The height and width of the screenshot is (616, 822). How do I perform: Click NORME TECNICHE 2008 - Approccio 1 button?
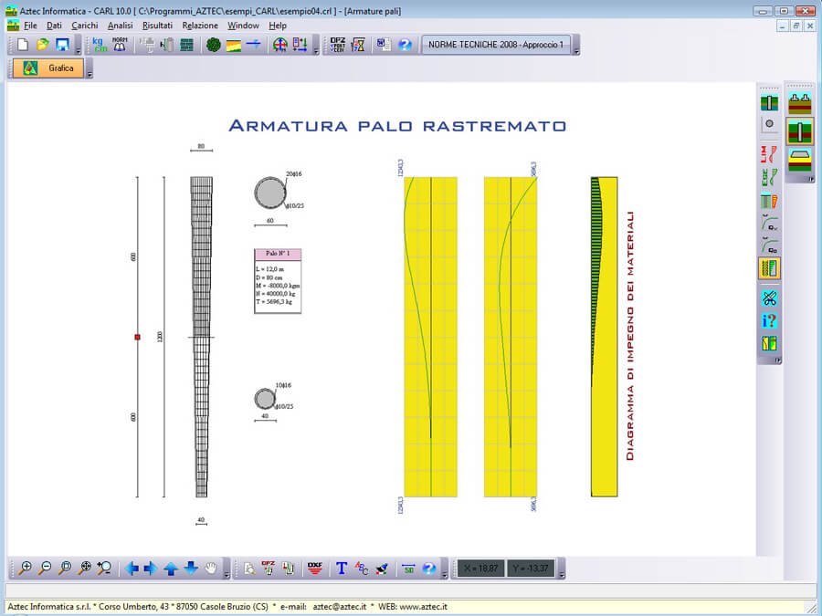[x=495, y=45]
